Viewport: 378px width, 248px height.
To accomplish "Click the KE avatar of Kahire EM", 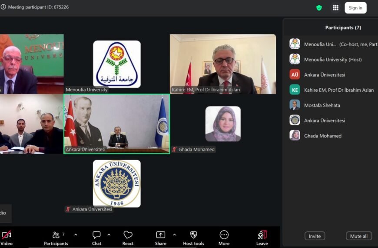I will [x=295, y=90].
